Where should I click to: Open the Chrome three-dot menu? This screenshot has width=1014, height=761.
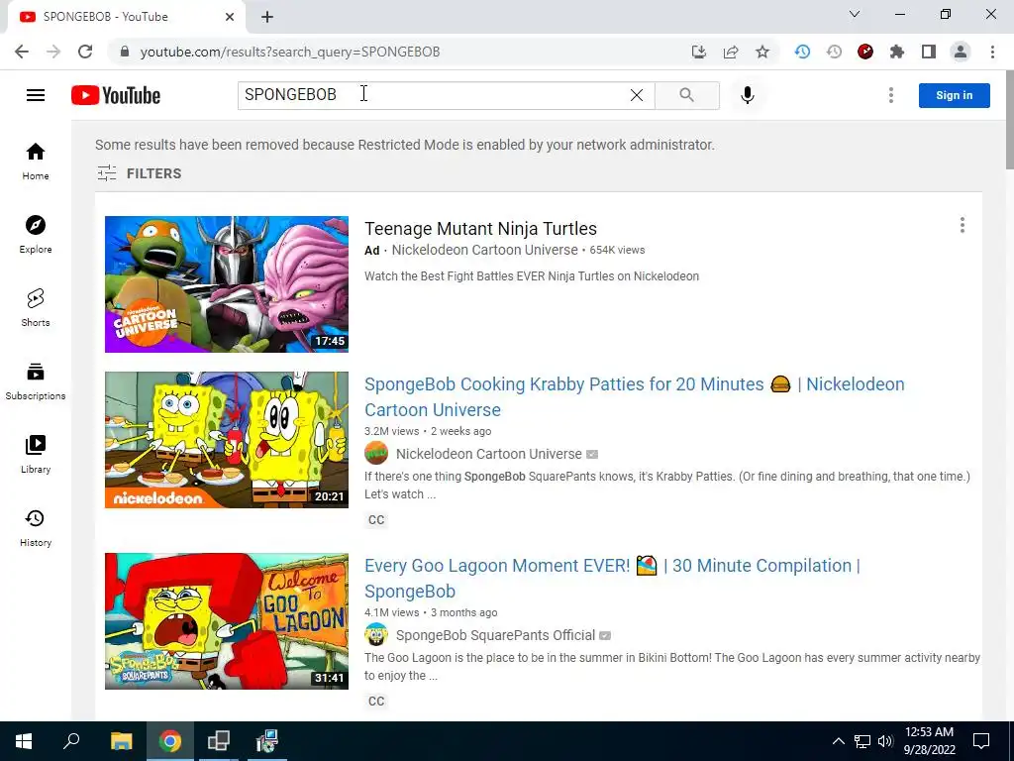[992, 52]
